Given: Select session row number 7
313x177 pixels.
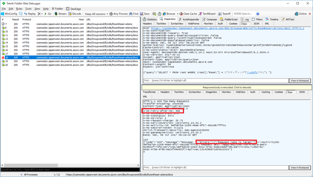Looking at the screenshot, I should coord(70,24).
